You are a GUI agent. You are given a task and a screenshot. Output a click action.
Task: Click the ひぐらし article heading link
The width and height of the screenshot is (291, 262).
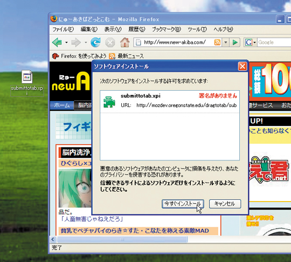point(76,163)
